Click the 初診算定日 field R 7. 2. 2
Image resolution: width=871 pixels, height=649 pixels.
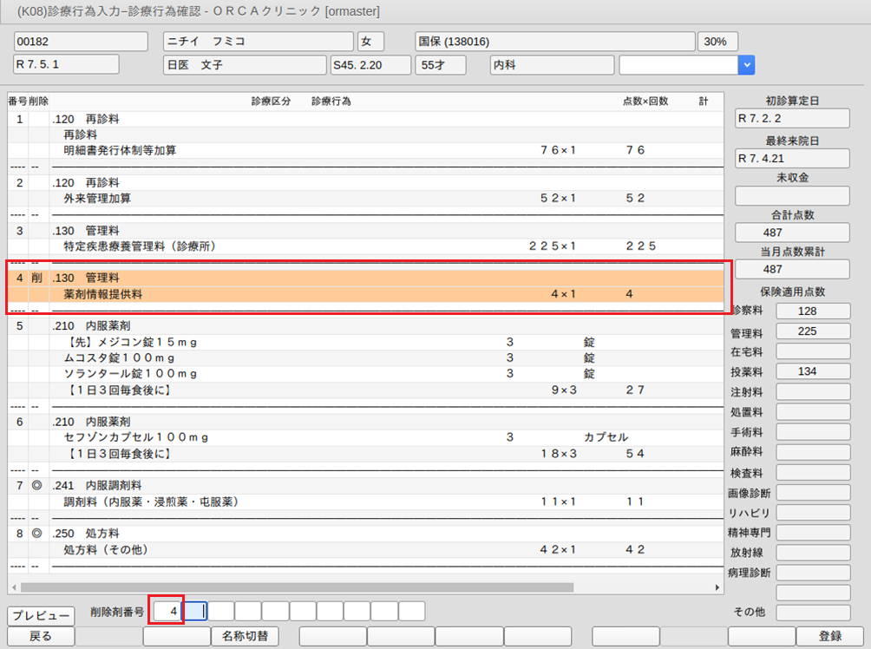click(x=791, y=118)
